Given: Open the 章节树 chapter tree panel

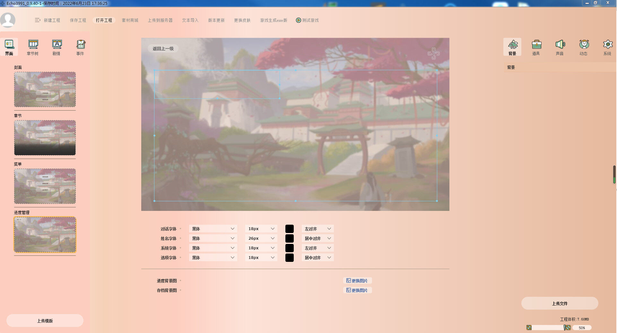Looking at the screenshot, I should (x=33, y=47).
